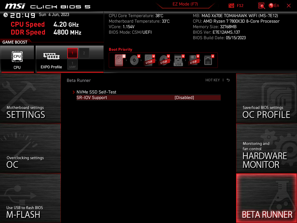Enable EXPO Profile 1
Screen dimensions: 297x223
73,53
